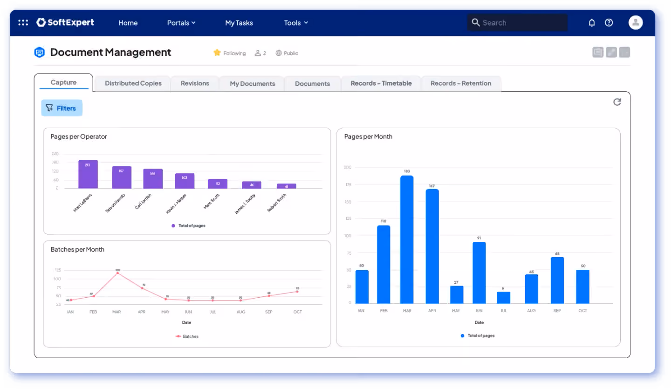Click the Robert Smith bar in Pages per Operator
The image size is (671, 389).
[x=287, y=186]
